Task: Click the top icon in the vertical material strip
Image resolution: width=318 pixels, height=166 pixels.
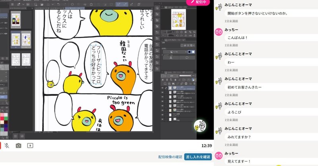Action: click(x=157, y=8)
